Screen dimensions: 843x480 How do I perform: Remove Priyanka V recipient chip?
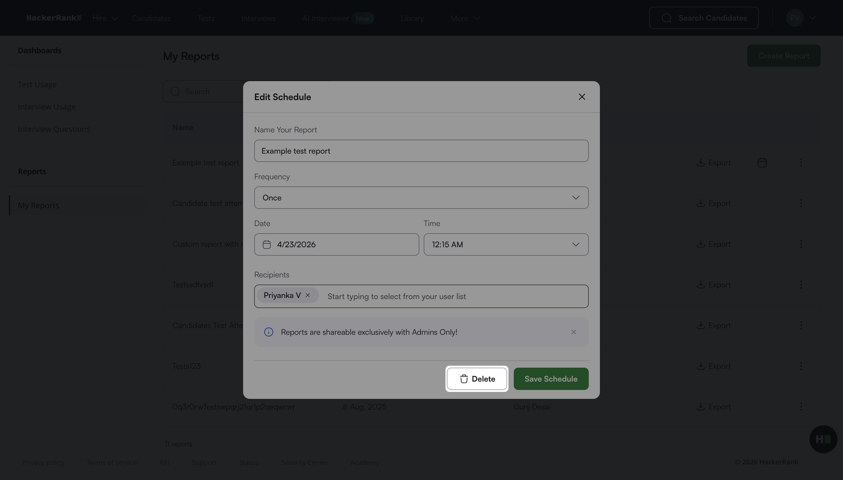[307, 295]
